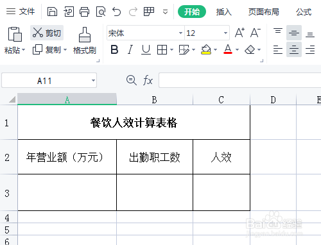Viewport: 321px width, 245px height.
Task: Click the 年营业额（万元）cell
Action: pyautogui.click(x=67, y=157)
